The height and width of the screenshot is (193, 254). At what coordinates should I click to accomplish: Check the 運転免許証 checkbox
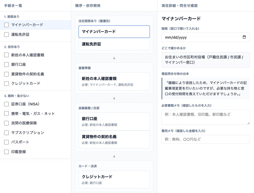6,35
